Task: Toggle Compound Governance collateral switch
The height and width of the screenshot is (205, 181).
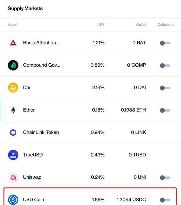Action: (x=165, y=65)
